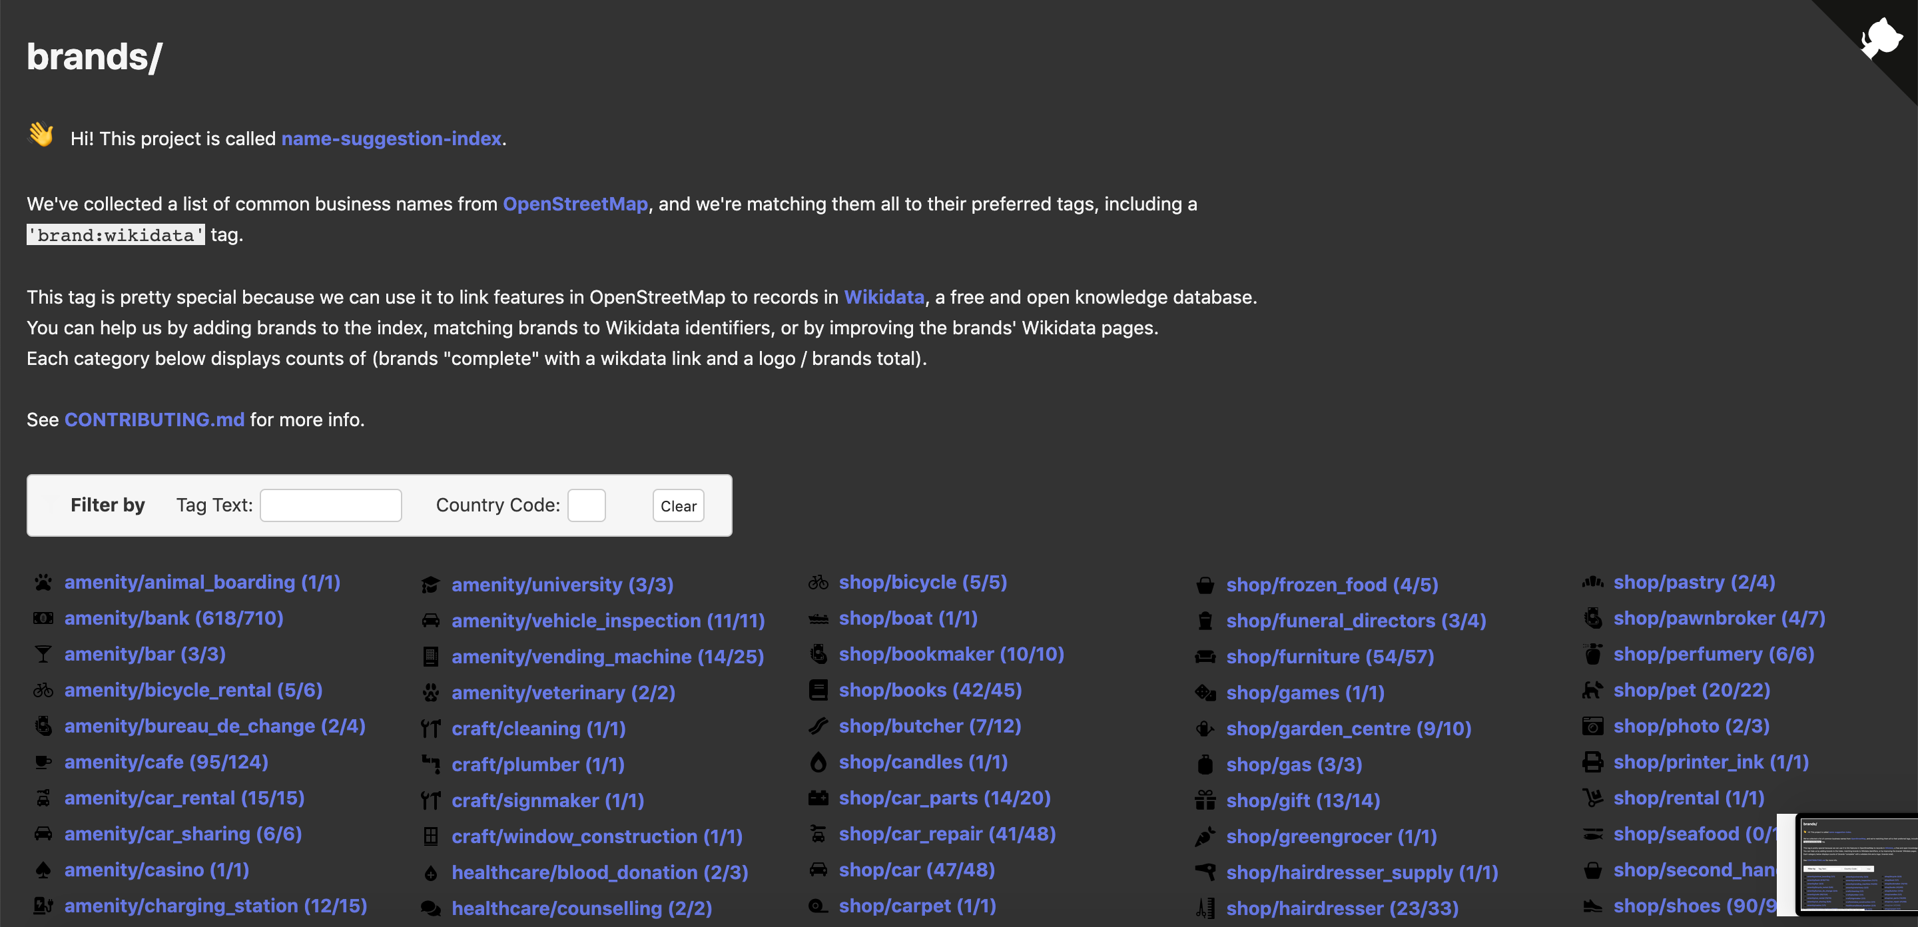This screenshot has height=927, width=1918.
Task: Open the shop/garden_centre (9/10) category
Action: click(1349, 729)
